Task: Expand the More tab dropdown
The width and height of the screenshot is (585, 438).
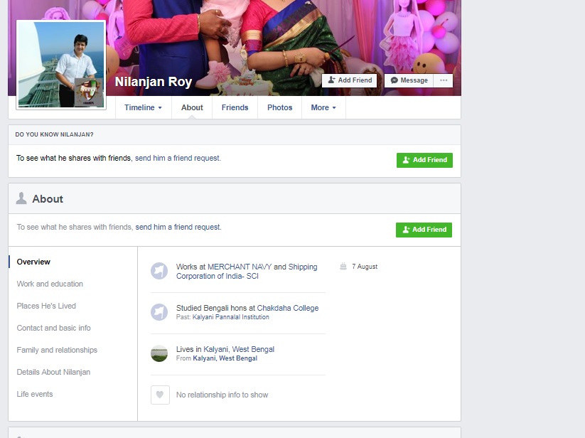Action: tap(323, 107)
